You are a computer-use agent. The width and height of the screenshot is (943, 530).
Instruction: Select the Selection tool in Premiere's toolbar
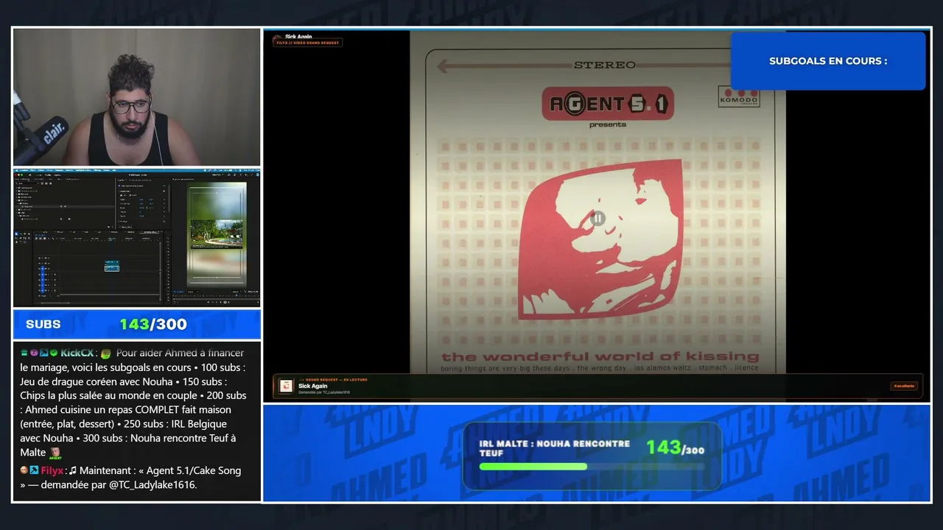(17, 234)
